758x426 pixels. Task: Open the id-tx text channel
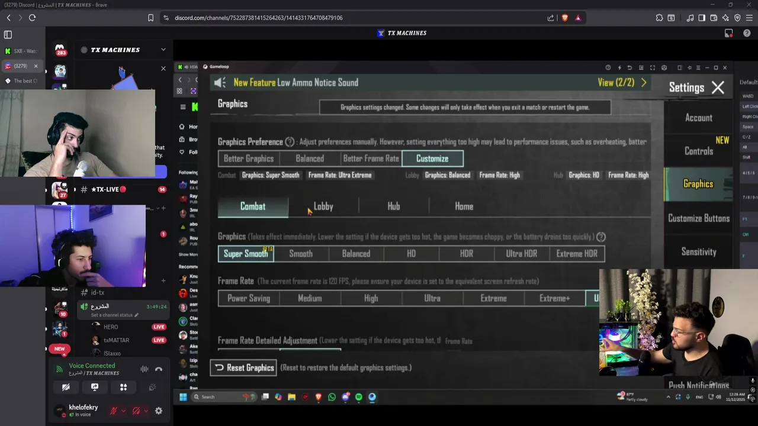pos(98,292)
